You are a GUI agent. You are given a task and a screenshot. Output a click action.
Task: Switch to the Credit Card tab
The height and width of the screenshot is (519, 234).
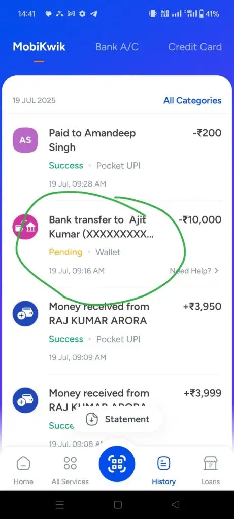[195, 47]
